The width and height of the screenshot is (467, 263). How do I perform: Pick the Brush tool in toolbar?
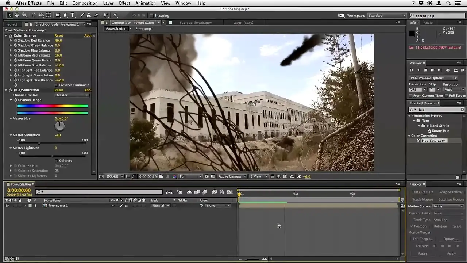tap(82, 15)
